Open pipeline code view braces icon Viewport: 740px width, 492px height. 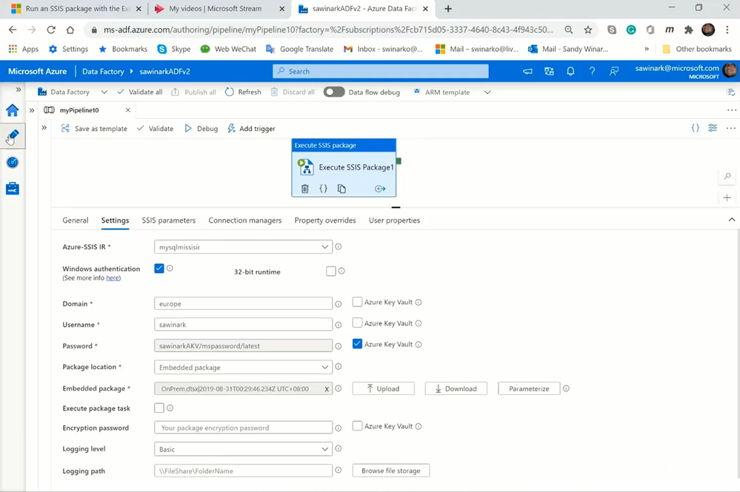[695, 128]
